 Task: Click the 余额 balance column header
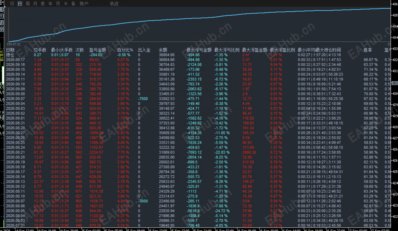click(163, 50)
